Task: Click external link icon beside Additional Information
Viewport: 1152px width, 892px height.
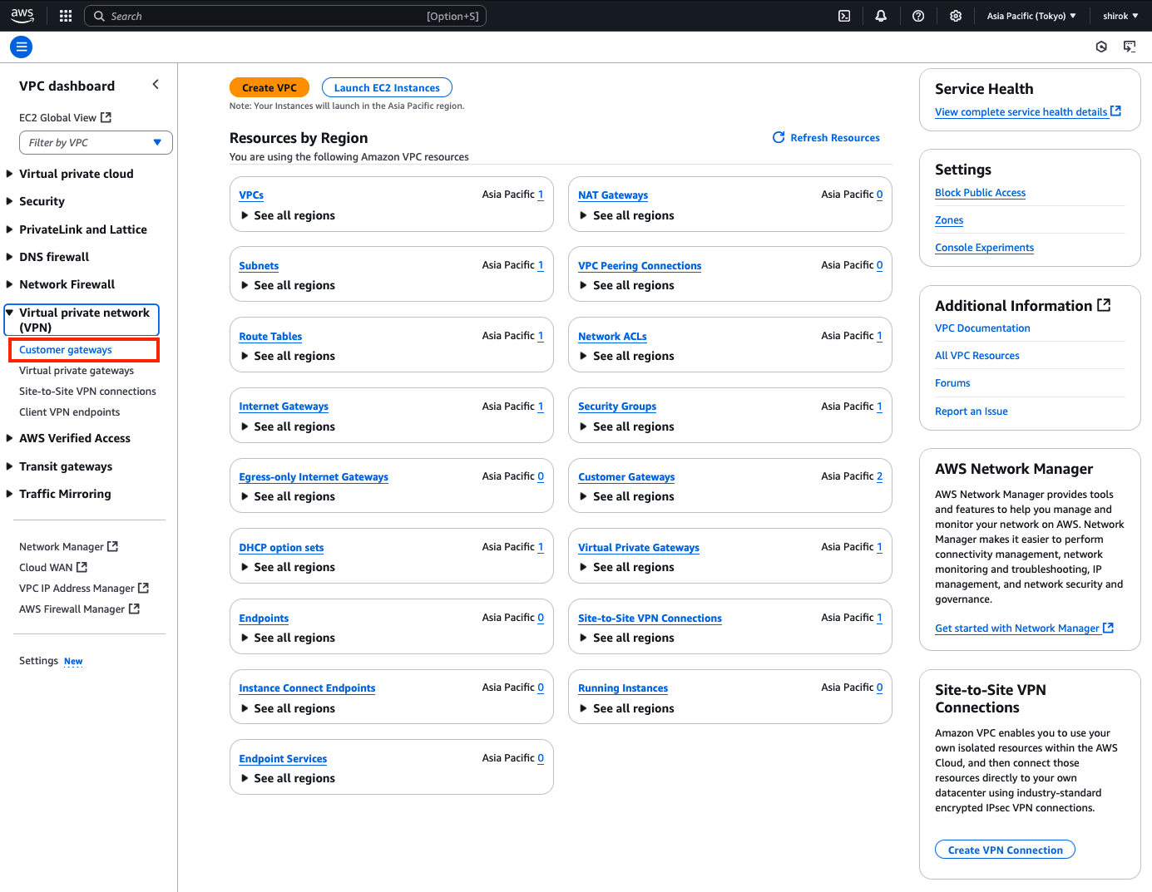Action: pos(1104,305)
